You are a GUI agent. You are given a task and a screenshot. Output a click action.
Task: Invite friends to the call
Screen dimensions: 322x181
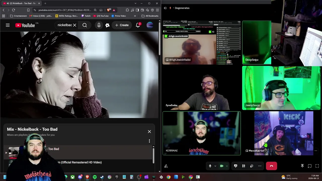tap(166, 166)
